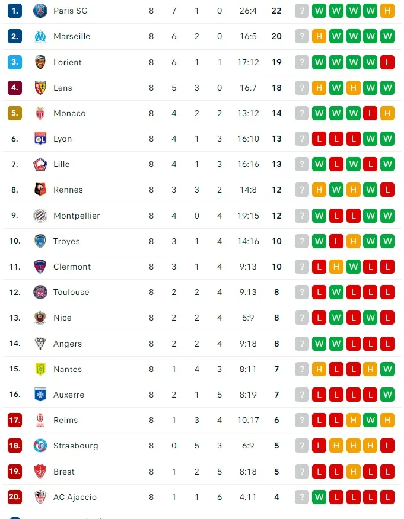
Task: Click the Toulouse team name
Action: [x=72, y=292]
